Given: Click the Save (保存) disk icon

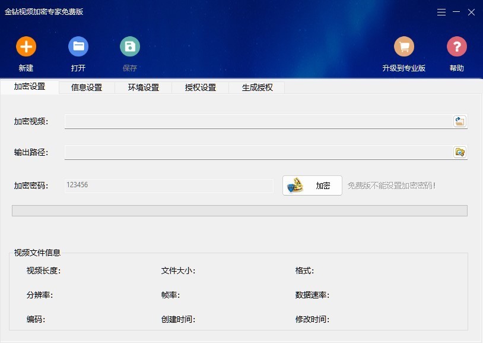Looking at the screenshot, I should (x=130, y=46).
